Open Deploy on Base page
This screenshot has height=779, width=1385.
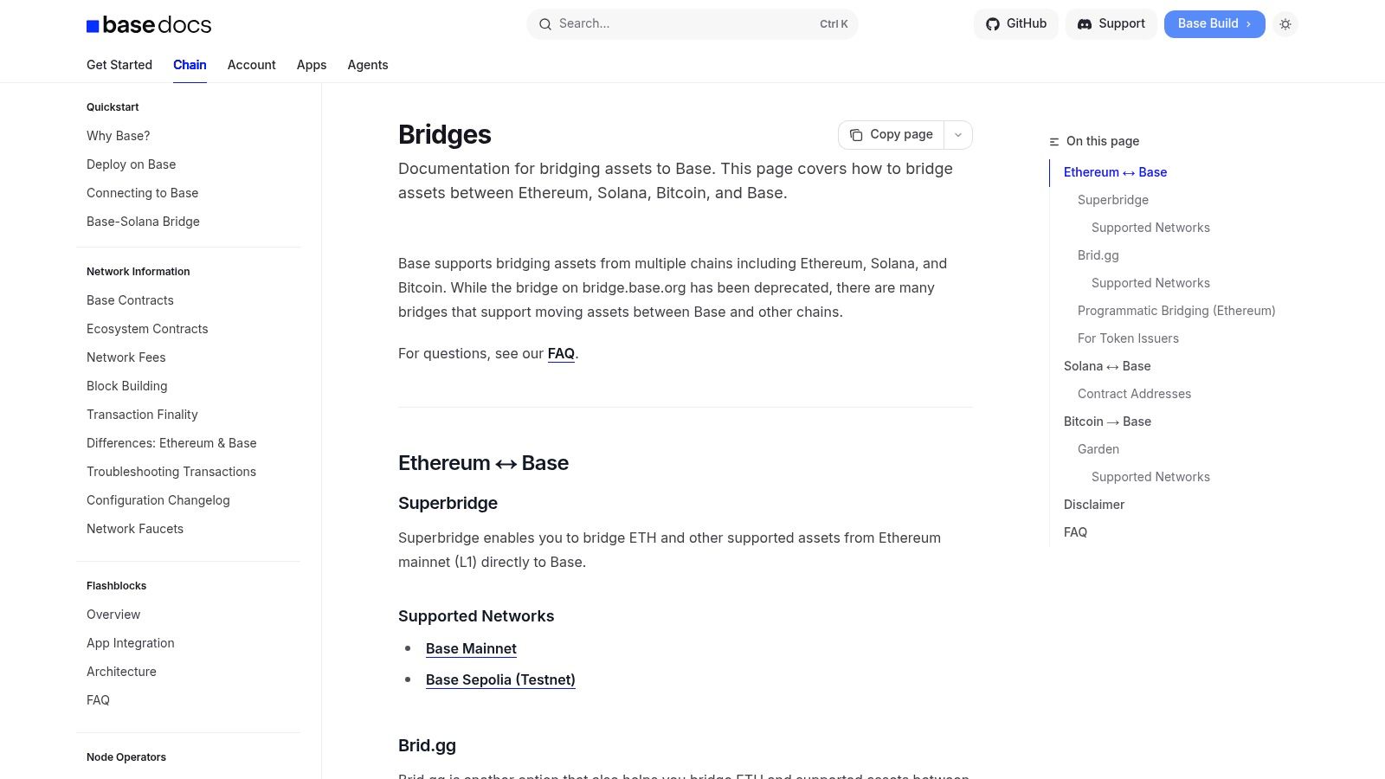pos(132,164)
